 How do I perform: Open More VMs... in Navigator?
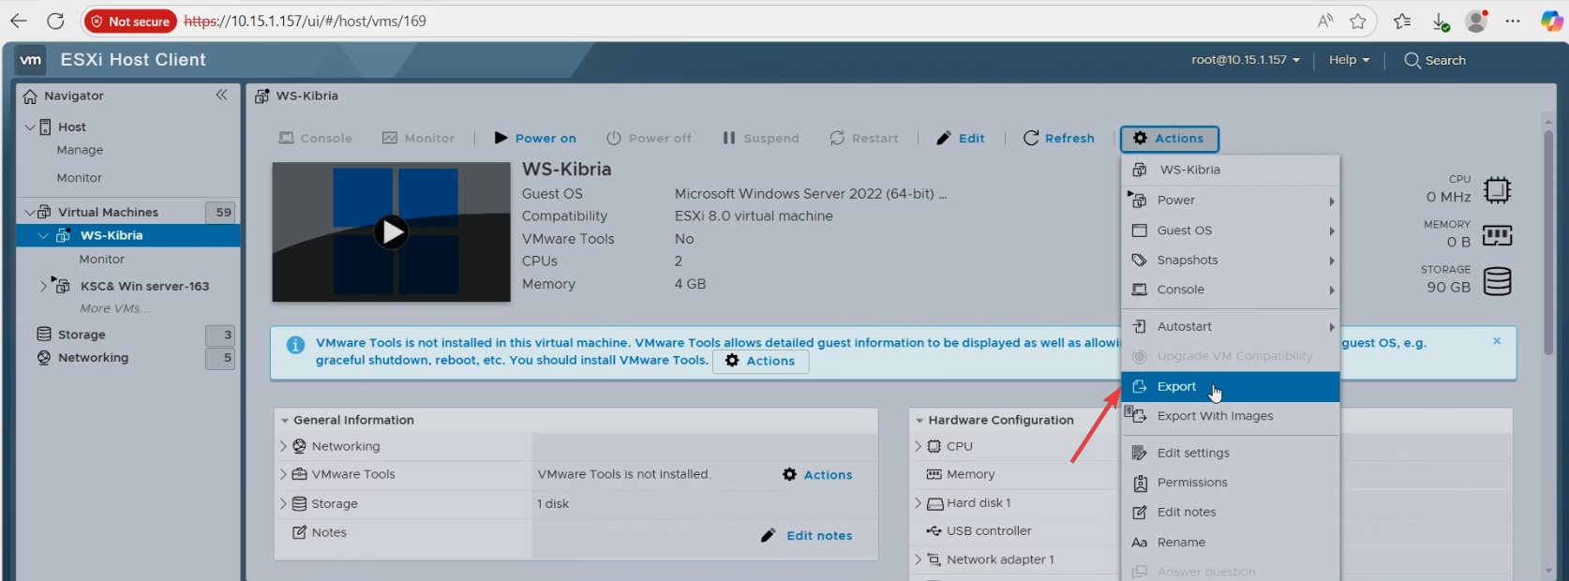coord(114,308)
